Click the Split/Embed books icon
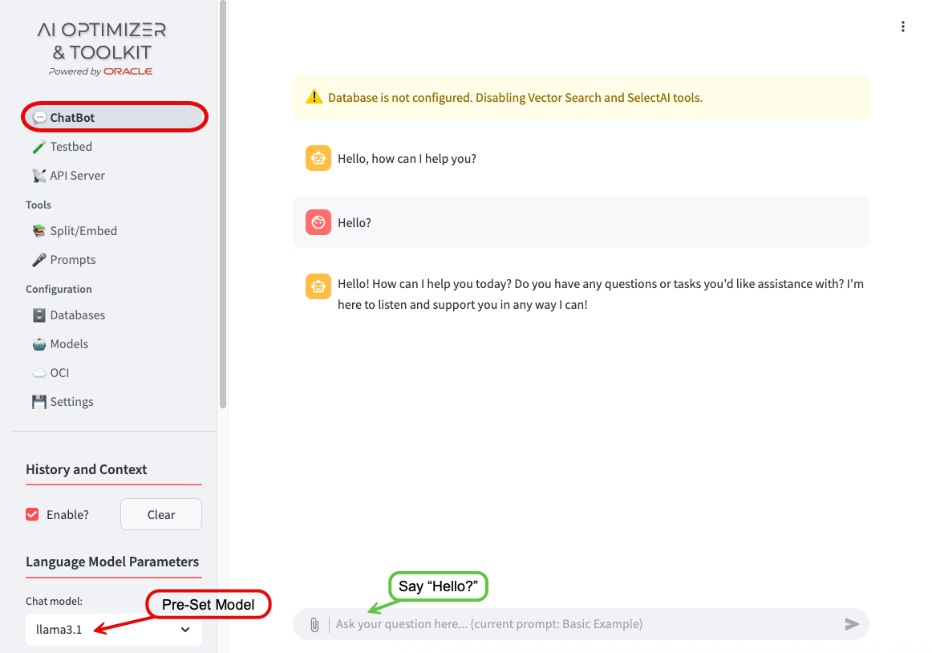932x653 pixels. tap(39, 231)
